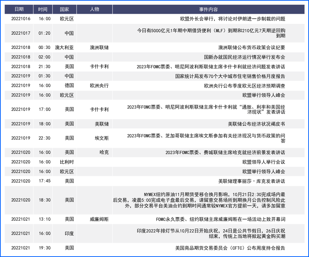Click the 时间 column header
This screenshot has height=257, width=309.
(43, 9)
